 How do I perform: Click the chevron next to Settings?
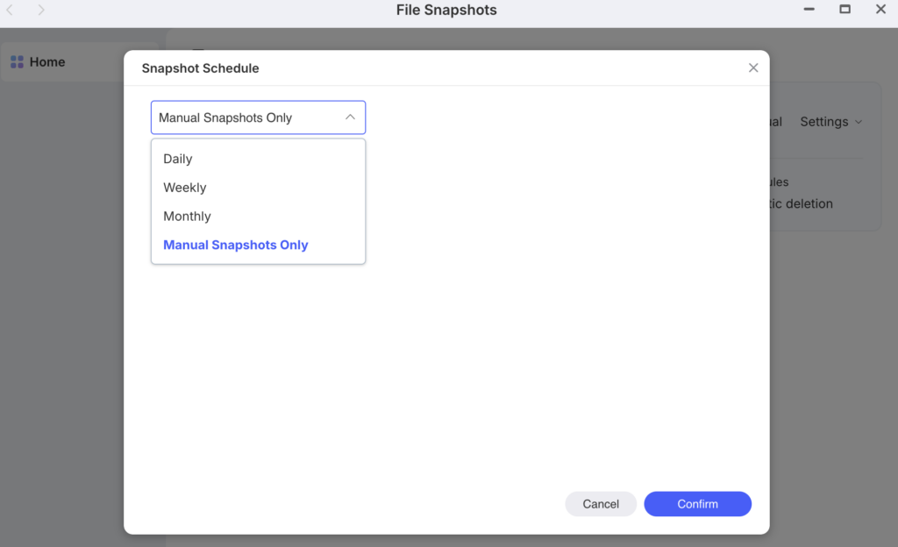tap(859, 122)
